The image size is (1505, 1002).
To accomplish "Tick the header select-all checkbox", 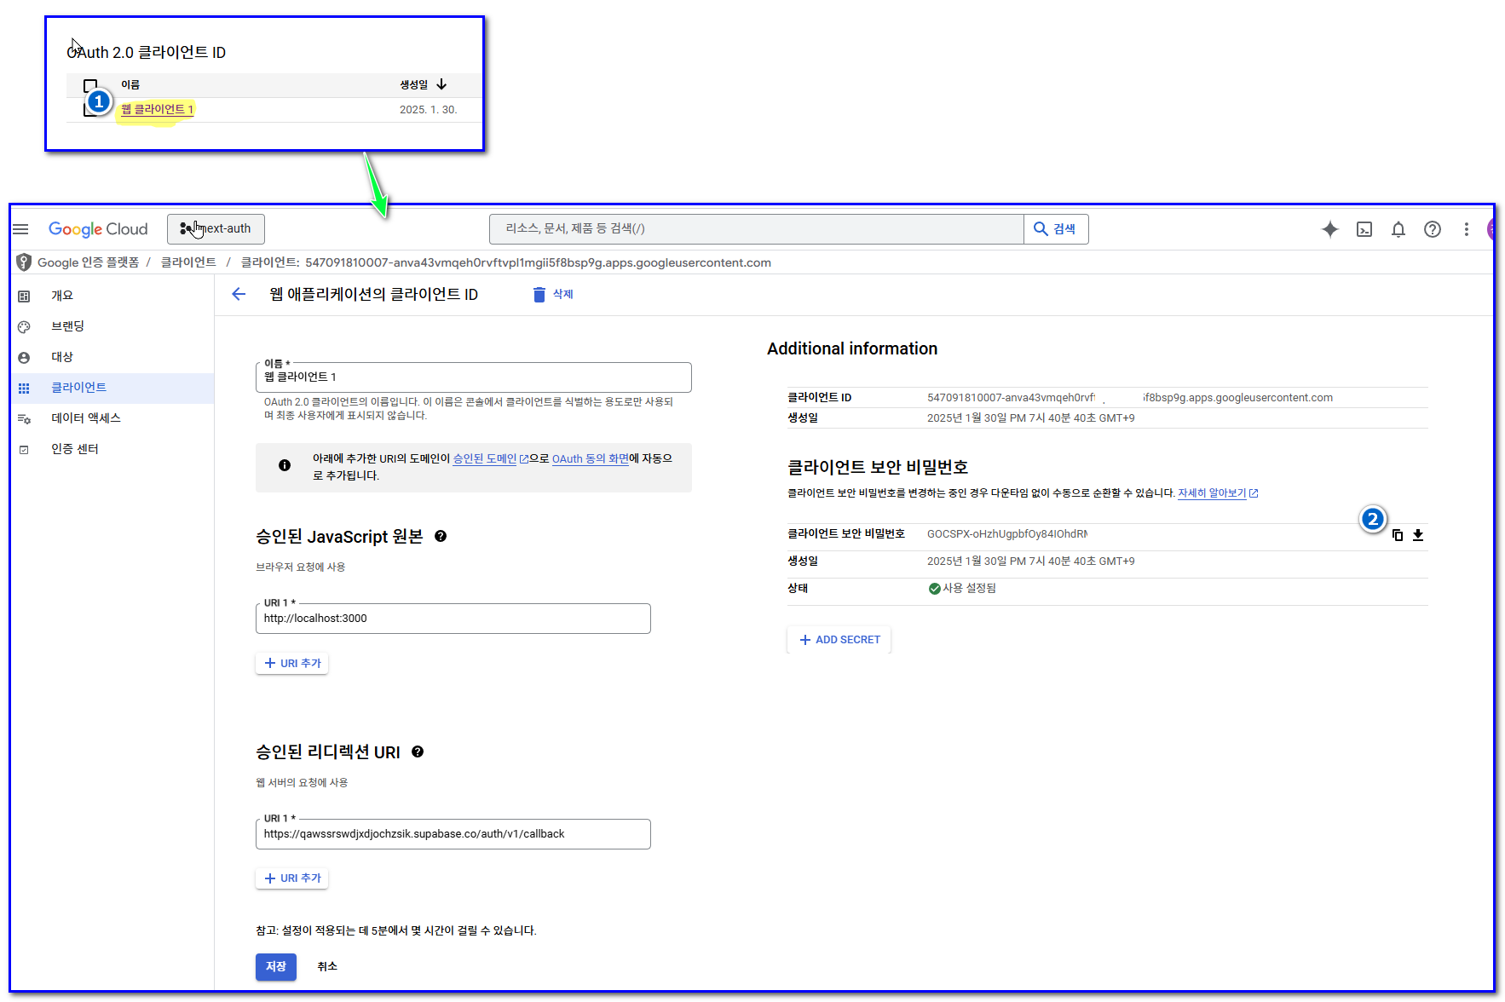I will pos(90,85).
